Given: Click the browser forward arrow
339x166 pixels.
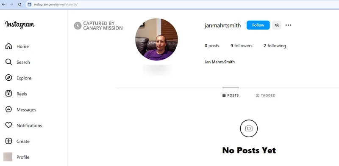Looking at the screenshot, I should point(11,4).
